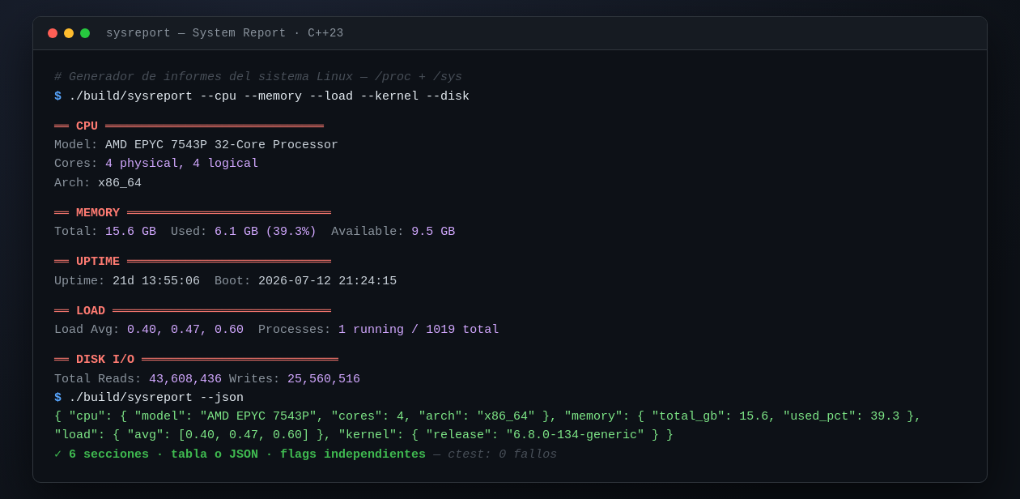1020x499 pixels.
Task: Click the green maximize window dot
Action: pos(85,33)
